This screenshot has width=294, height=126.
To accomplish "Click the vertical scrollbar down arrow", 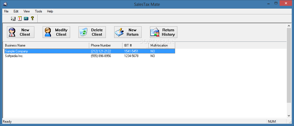I will click(x=289, y=116).
